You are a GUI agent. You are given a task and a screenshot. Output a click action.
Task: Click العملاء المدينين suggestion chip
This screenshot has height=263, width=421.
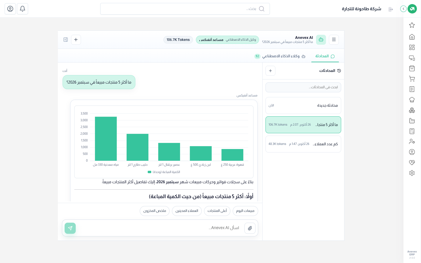pyautogui.click(x=187, y=211)
